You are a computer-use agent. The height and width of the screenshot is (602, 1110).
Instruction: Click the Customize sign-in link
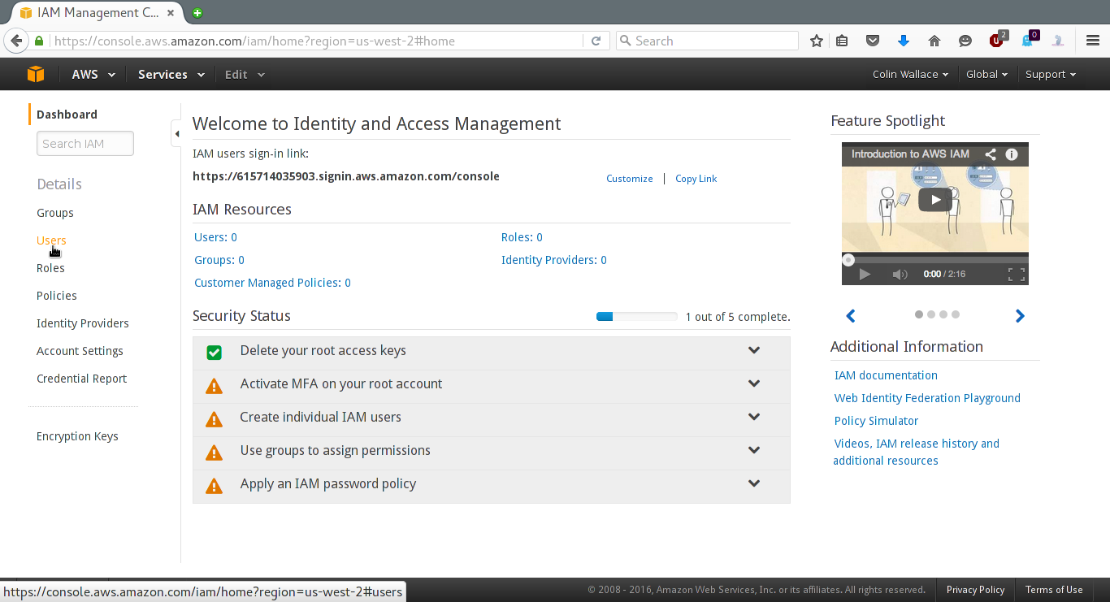[630, 179]
